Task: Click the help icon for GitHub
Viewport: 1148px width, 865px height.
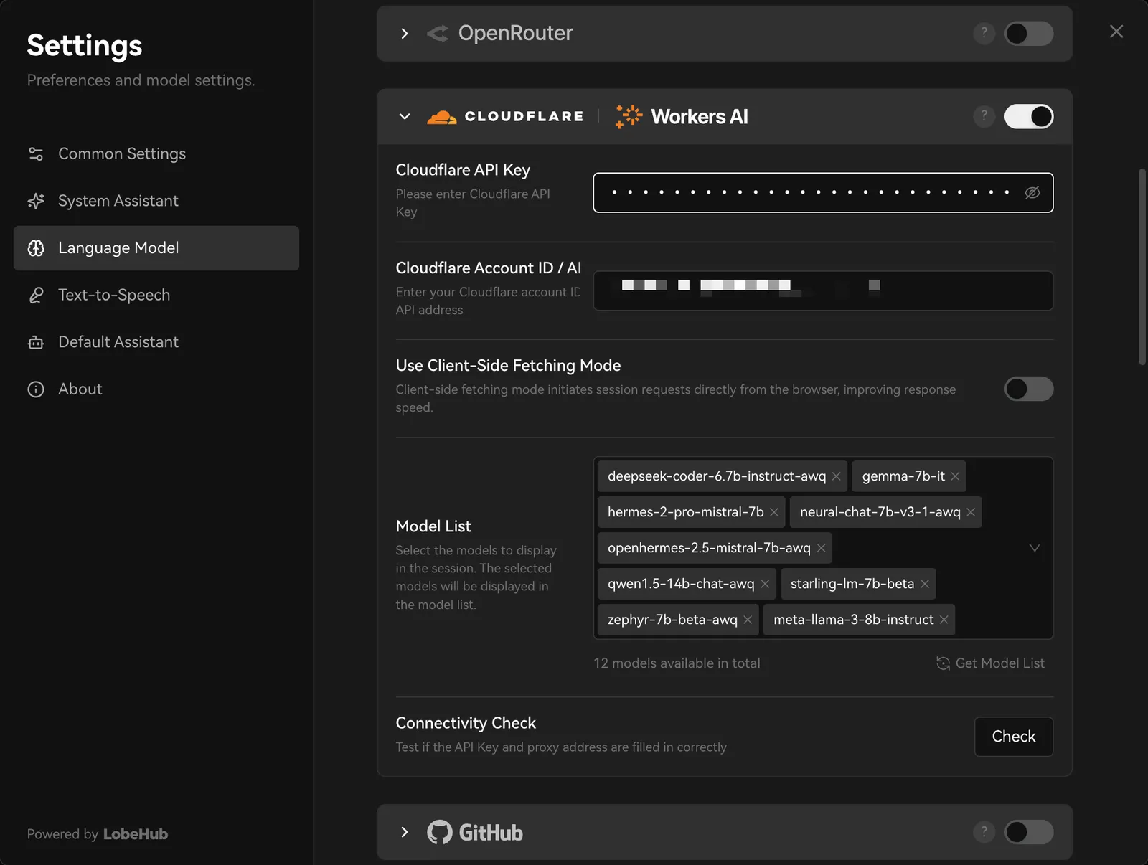Action: [x=984, y=832]
